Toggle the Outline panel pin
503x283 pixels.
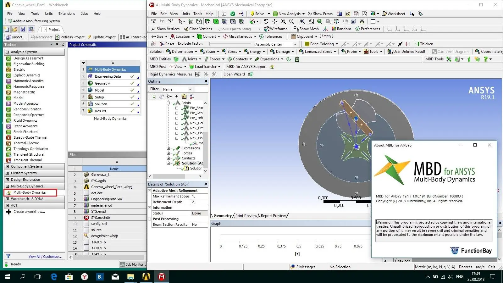[x=206, y=81]
